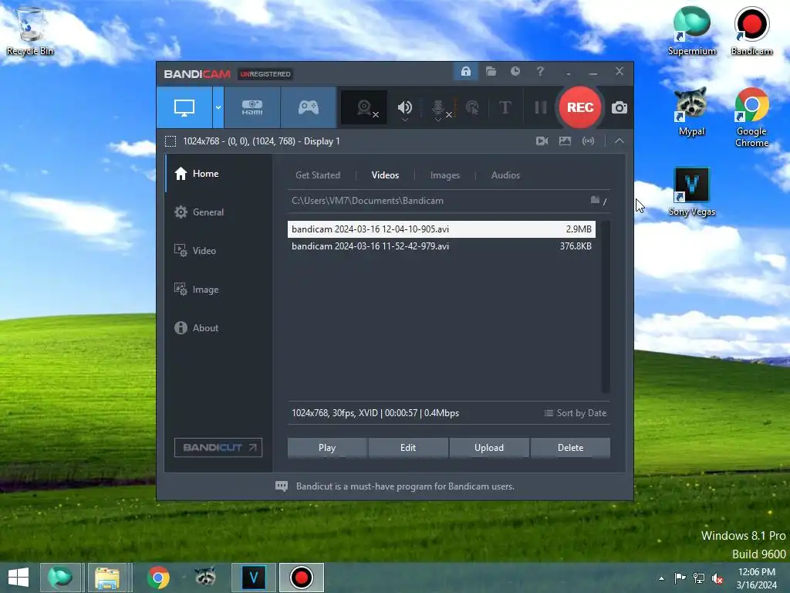
Task: Click the Action Center flag tray icon
Action: [680, 578]
